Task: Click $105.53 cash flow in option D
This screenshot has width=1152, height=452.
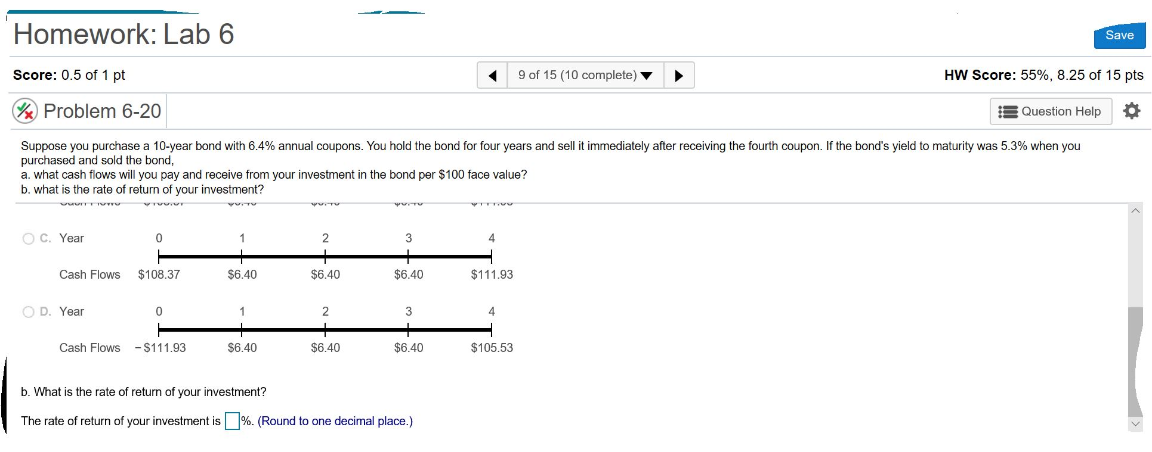Action: 492,348
